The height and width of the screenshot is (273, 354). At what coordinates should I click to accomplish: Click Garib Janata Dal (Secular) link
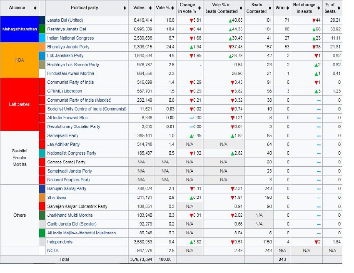tap(72, 224)
